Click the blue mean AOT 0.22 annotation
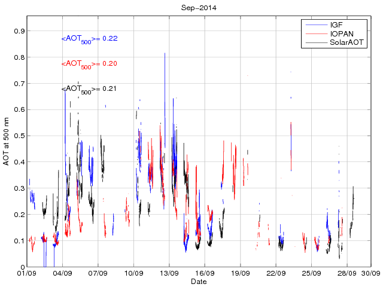 [x=89, y=39]
